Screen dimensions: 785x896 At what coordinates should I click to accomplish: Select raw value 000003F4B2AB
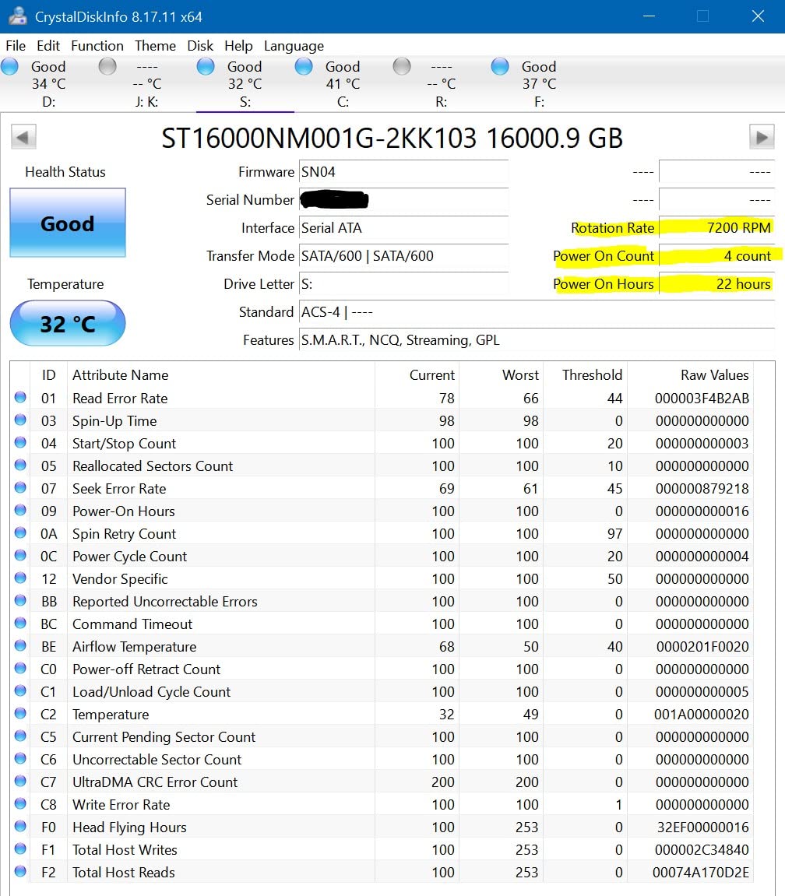[702, 399]
